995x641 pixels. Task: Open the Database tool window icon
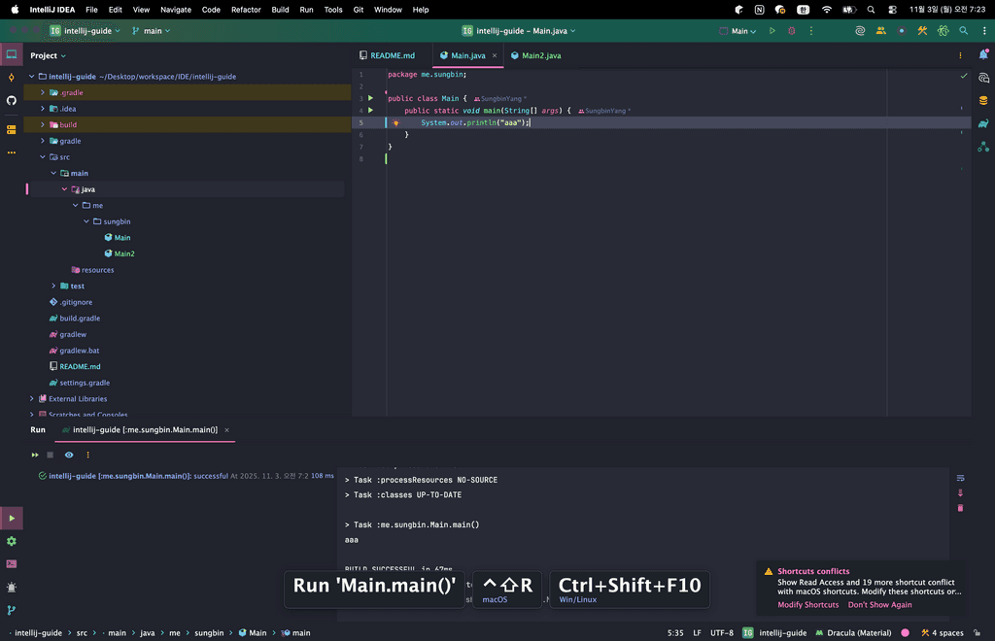983,100
